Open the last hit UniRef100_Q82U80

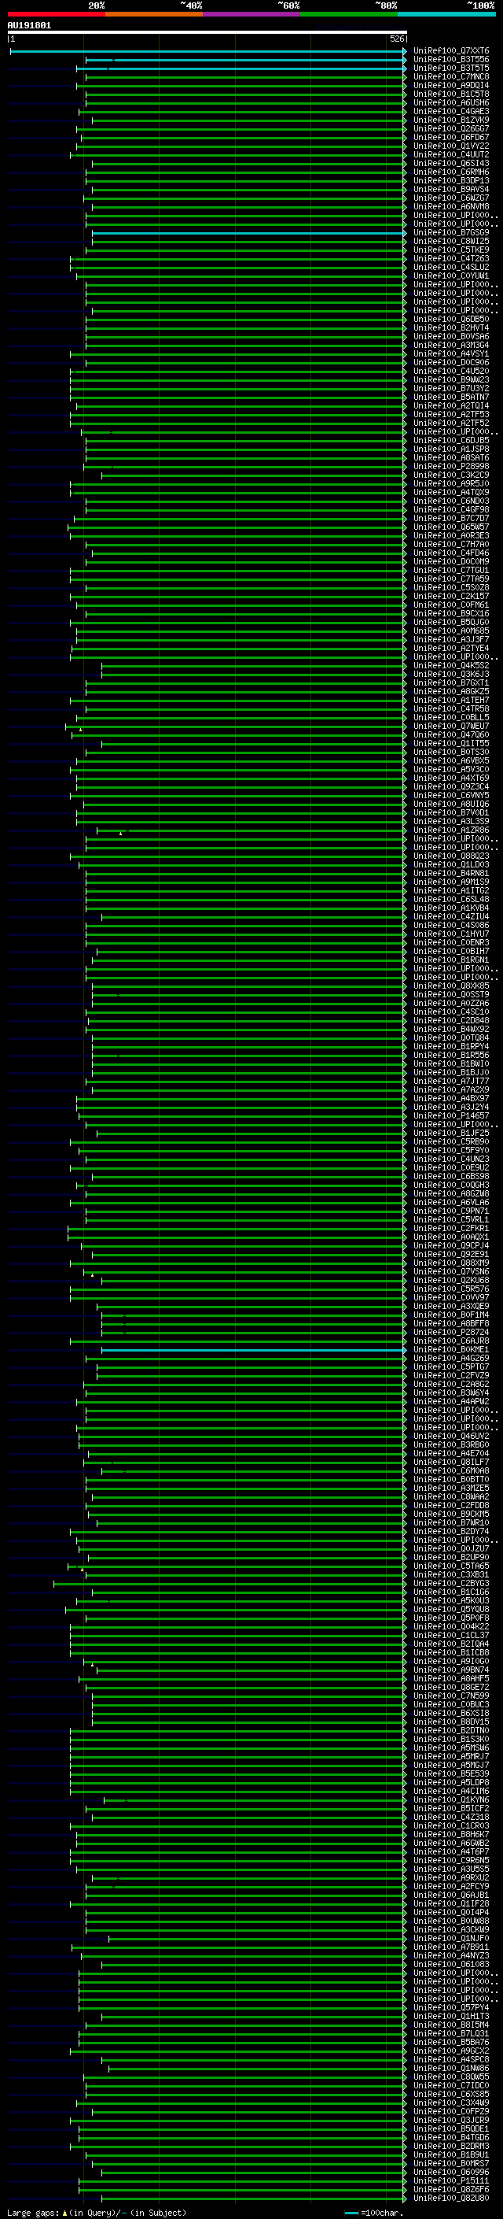[451, 2198]
